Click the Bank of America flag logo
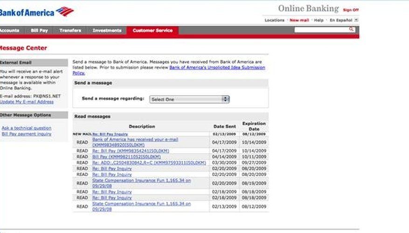The height and width of the screenshot is (233, 409). (x=65, y=12)
